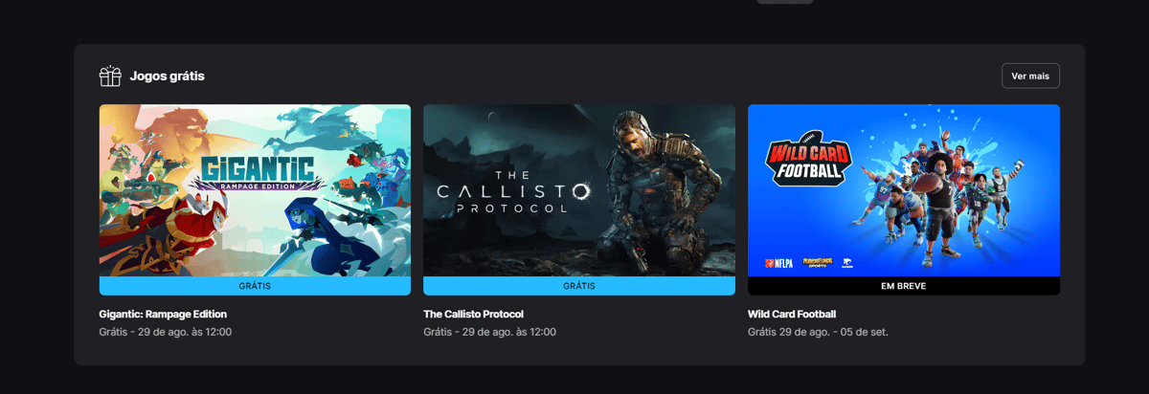Viewport: 1149px width, 394px height.
Task: Open the Jogos grátis section heading
Action: (x=168, y=76)
